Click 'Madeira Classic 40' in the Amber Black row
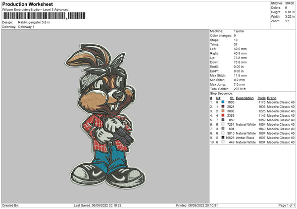Viewport: 297px width, 209px height. [x=281, y=138]
